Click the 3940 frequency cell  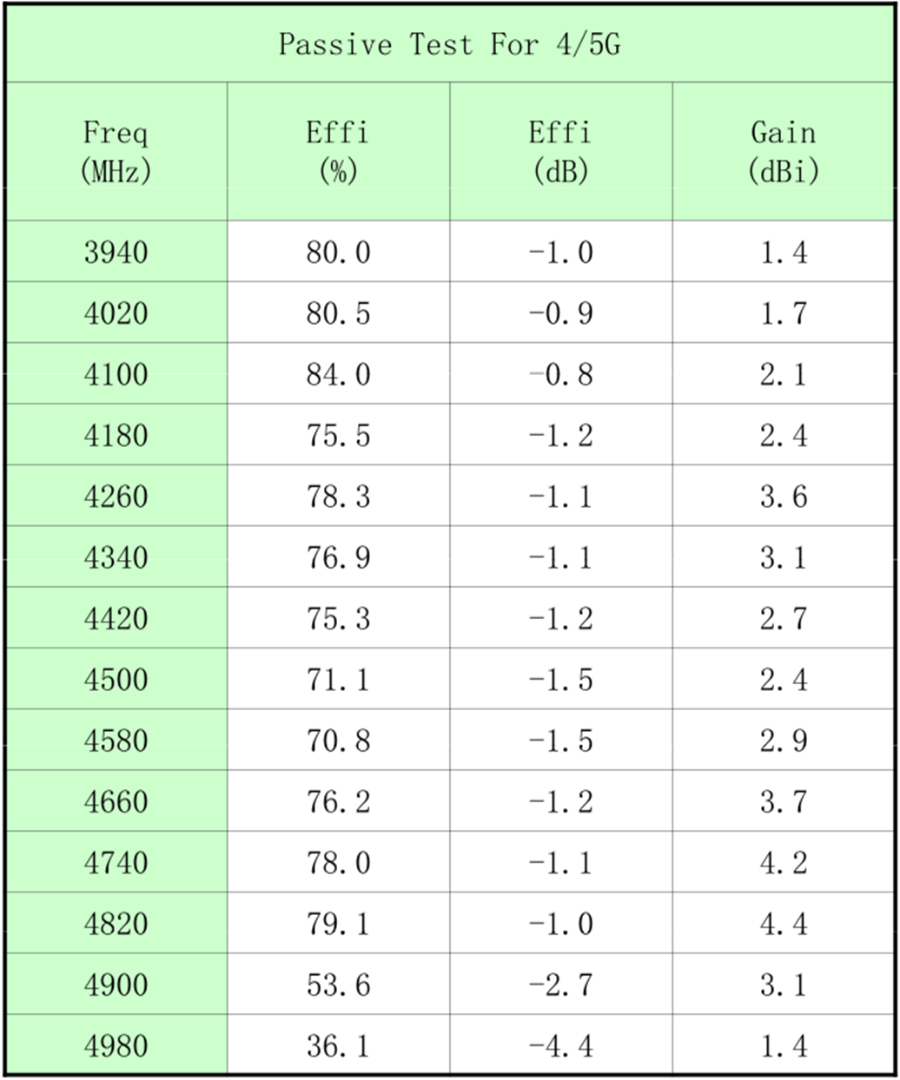[116, 253]
